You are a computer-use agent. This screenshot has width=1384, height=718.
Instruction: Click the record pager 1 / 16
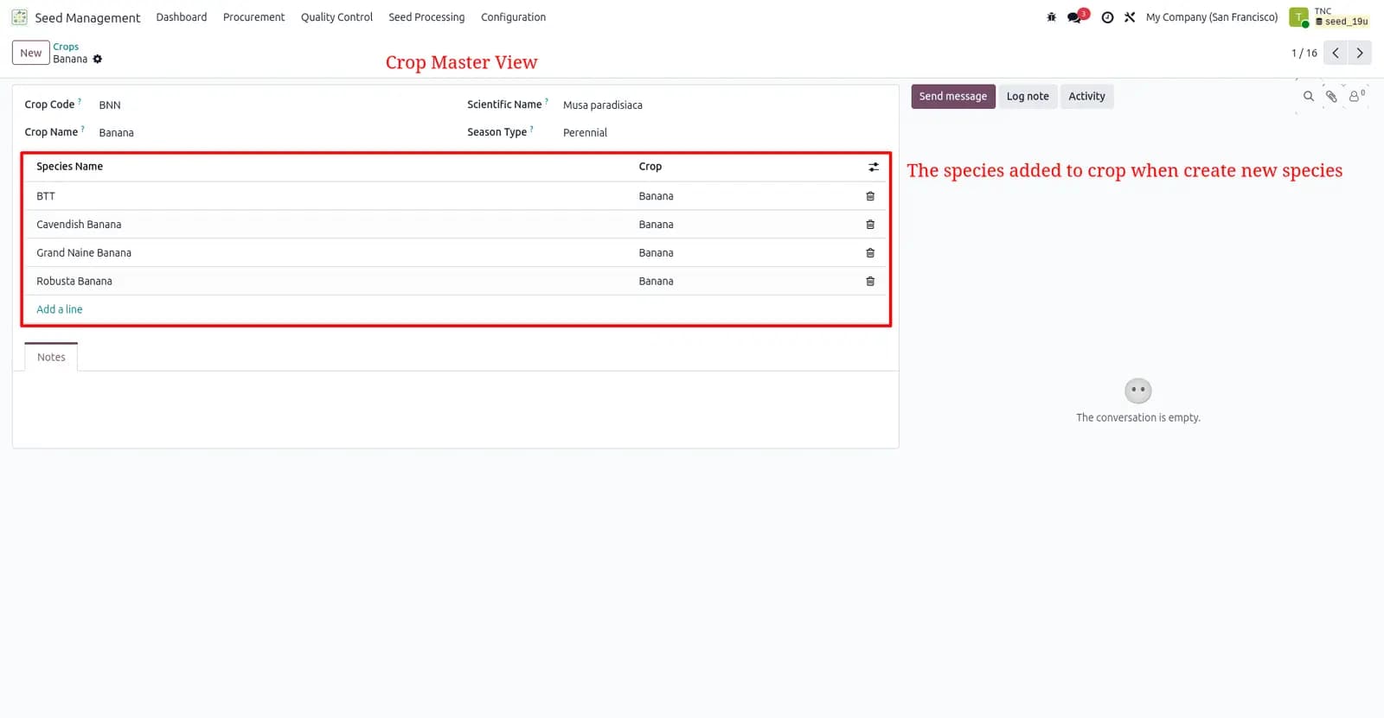(1304, 54)
